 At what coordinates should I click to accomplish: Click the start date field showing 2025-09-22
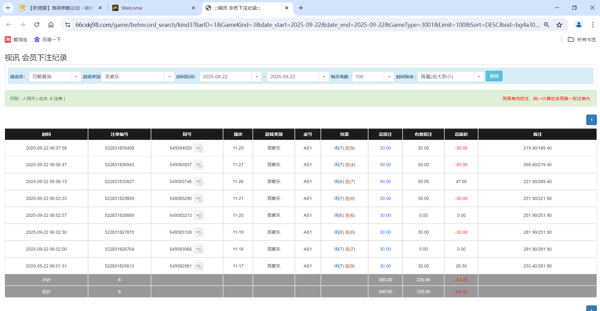pos(226,76)
